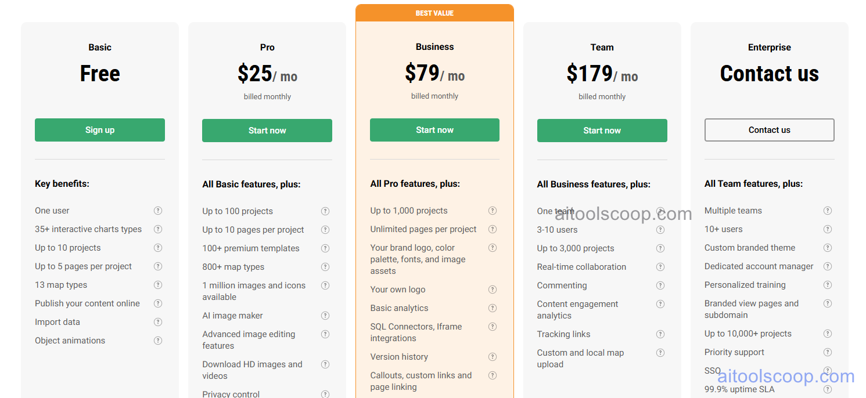This screenshot has width=866, height=398.
Task: Open info icon for Commenting feature
Action: (660, 285)
